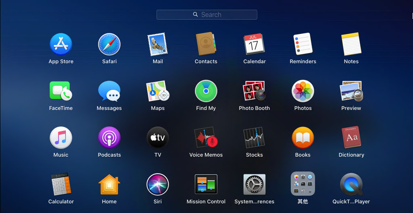Open the Mail app

158,44
